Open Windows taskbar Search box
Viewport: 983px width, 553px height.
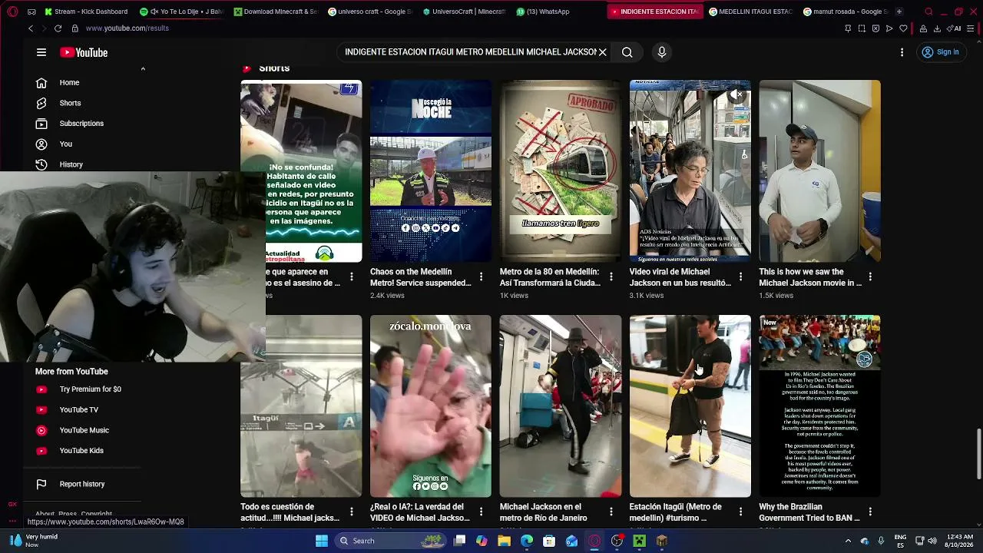[x=390, y=541]
